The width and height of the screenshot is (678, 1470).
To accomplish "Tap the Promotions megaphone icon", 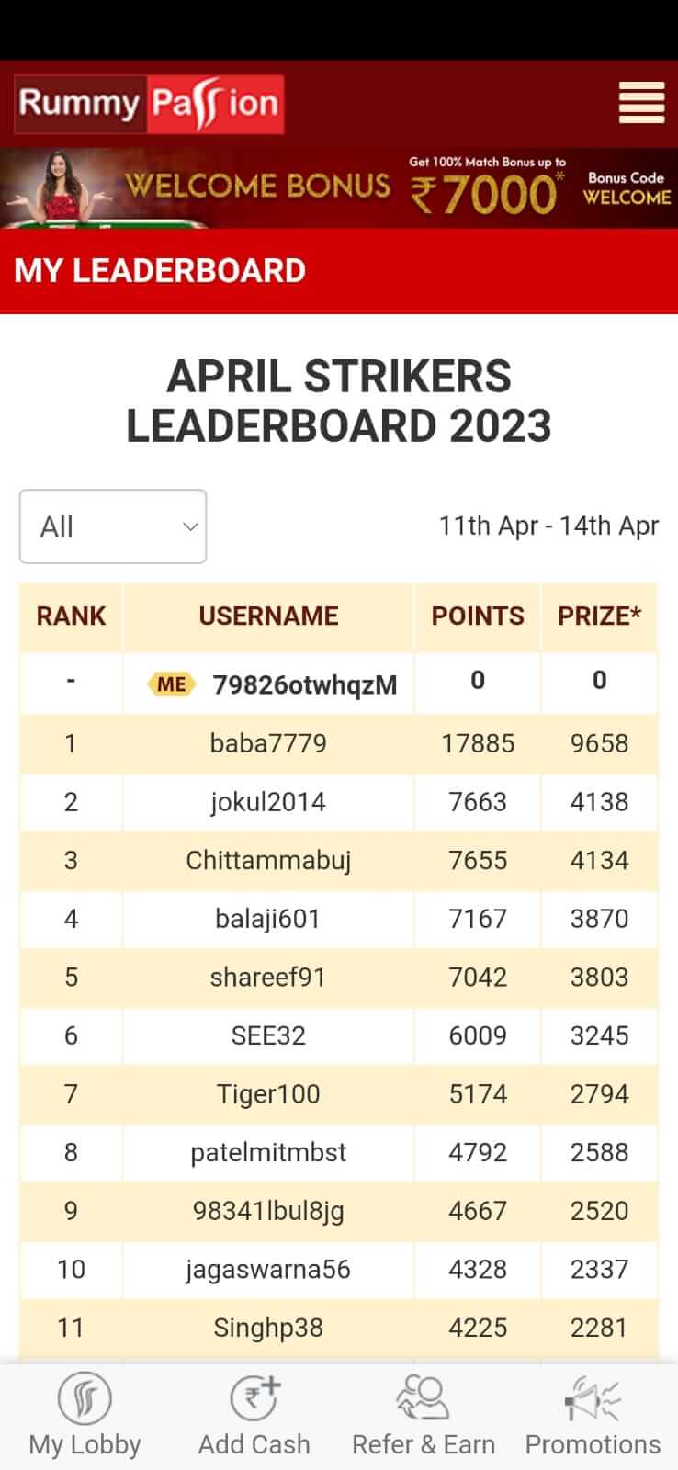I will pyautogui.click(x=593, y=1398).
